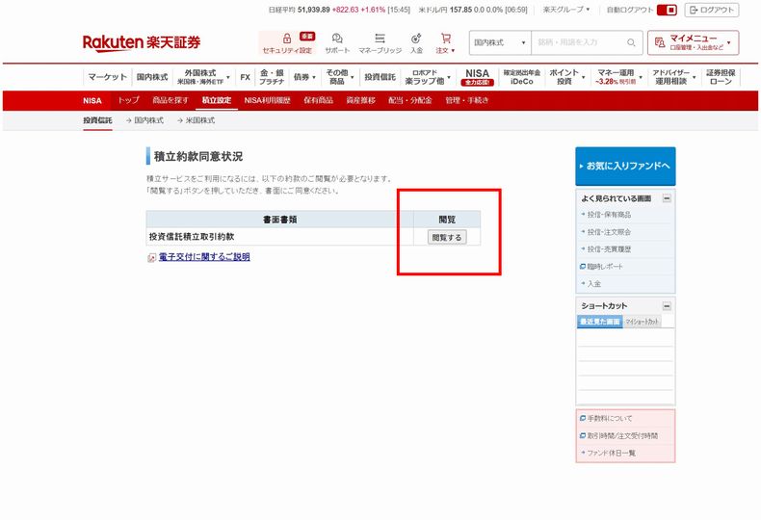Open the ファンド休日一覧 link
The height and width of the screenshot is (520, 761).
(x=611, y=453)
